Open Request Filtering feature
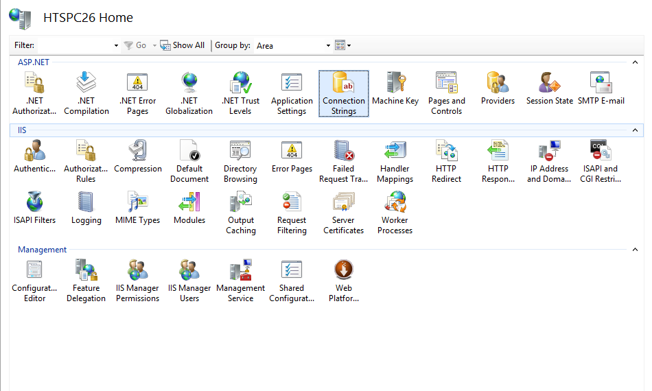The width and height of the screenshot is (652, 391). (x=292, y=213)
